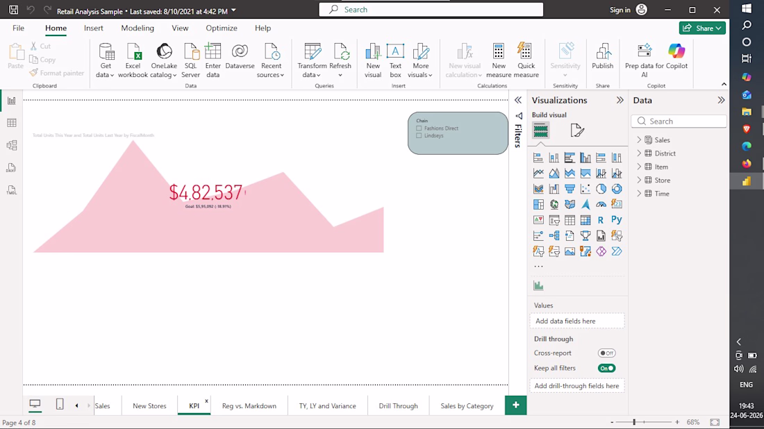
Task: Switch to the View ribbon tab
Action: (180, 28)
